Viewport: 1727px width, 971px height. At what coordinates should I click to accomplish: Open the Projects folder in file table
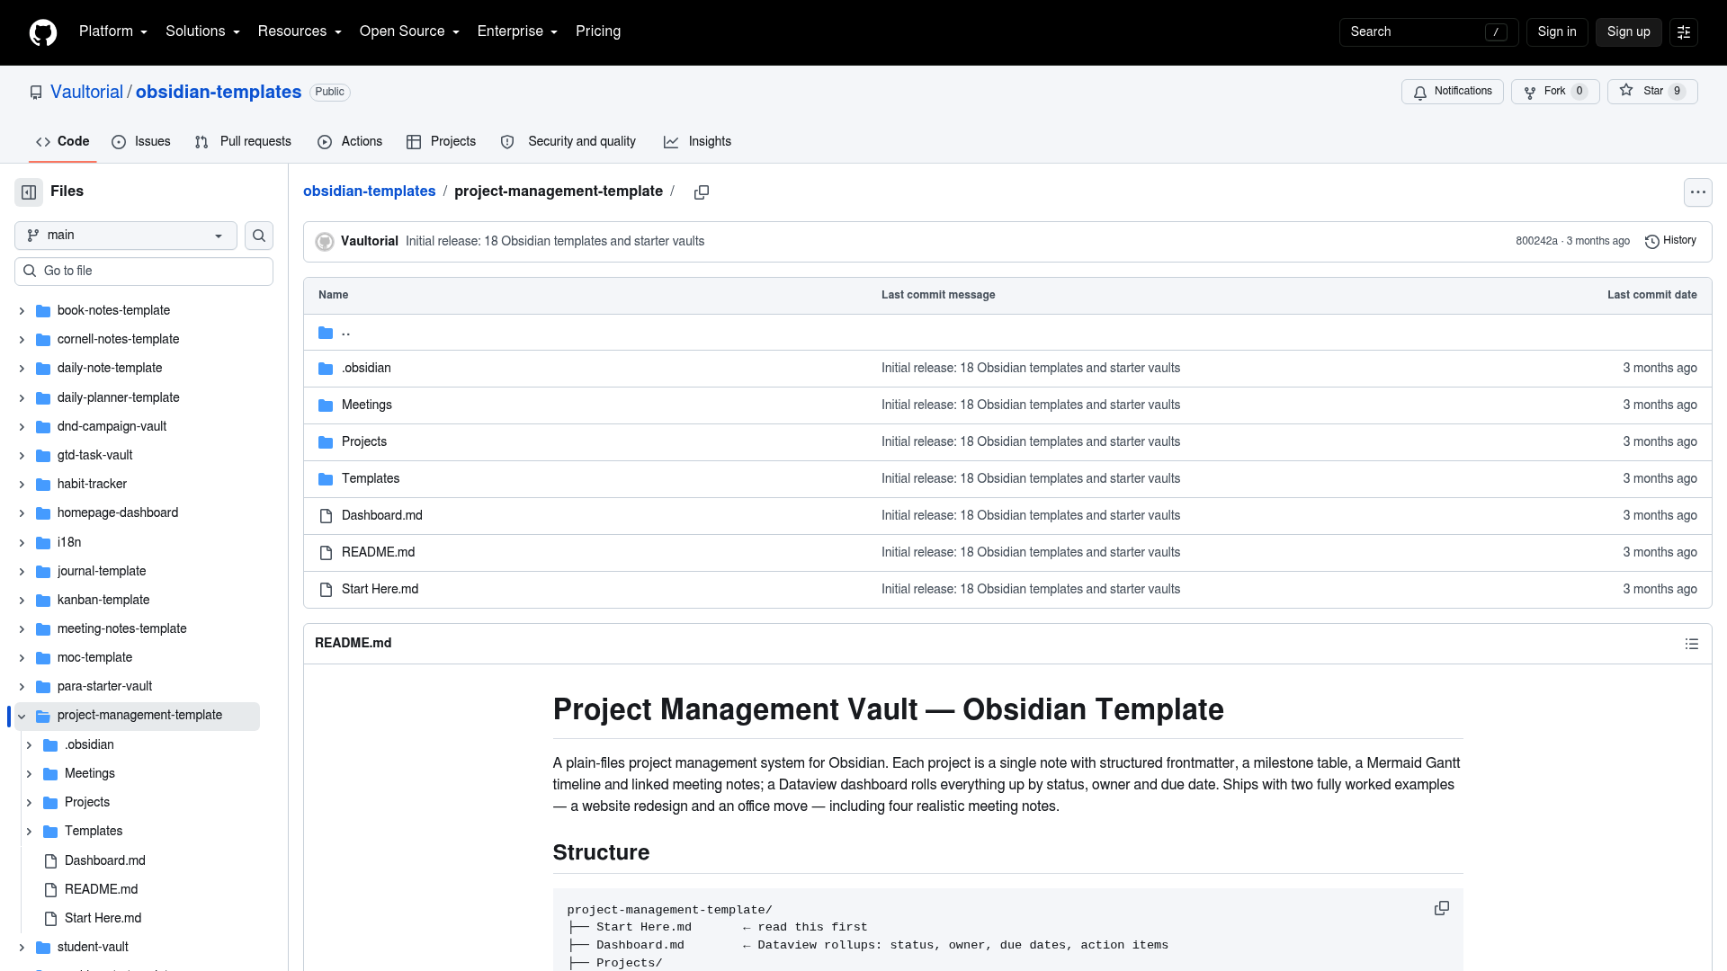click(364, 442)
